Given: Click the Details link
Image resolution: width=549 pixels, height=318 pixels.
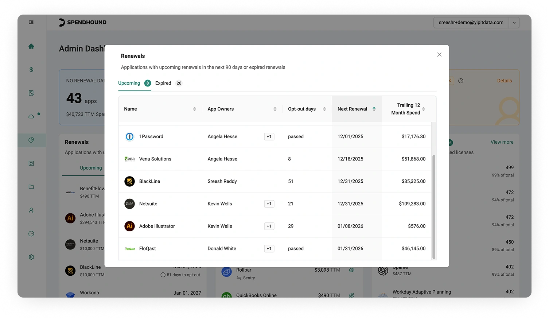Looking at the screenshot, I should click(505, 81).
